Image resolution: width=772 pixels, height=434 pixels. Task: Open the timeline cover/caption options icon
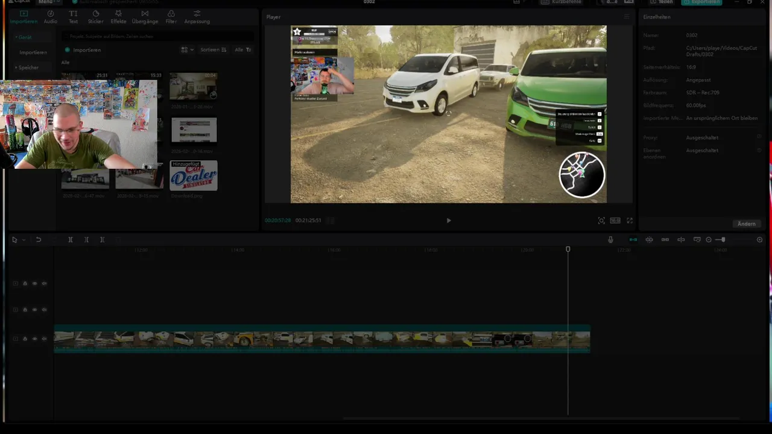697,240
